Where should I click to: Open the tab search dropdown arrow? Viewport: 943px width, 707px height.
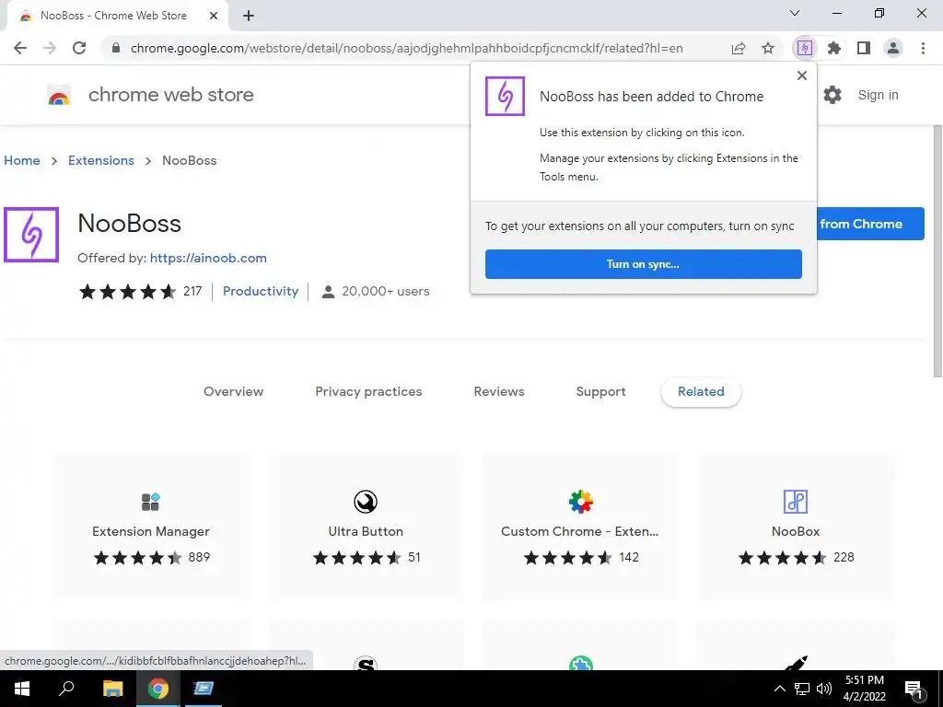[795, 13]
